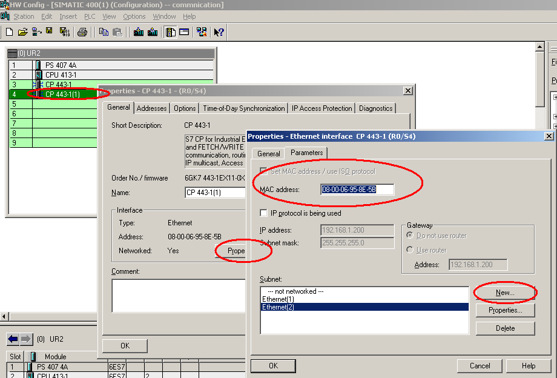
Task: Click the blue back arrow navigation icon
Action: [x=13, y=339]
